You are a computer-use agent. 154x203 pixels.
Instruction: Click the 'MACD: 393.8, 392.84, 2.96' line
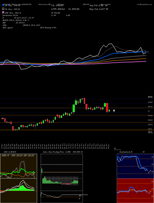coord(16,20)
